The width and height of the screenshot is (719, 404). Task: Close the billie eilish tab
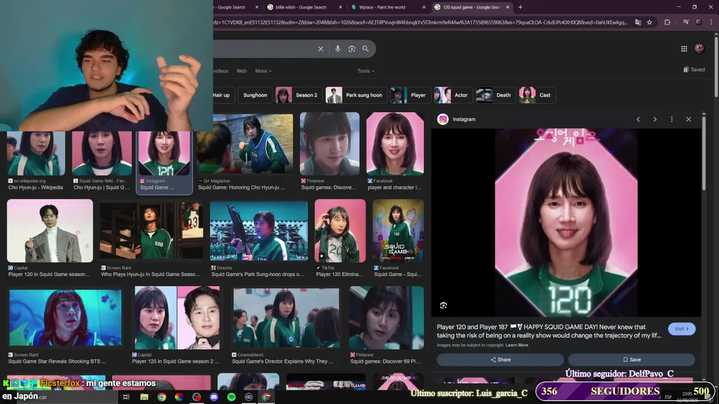pos(340,7)
